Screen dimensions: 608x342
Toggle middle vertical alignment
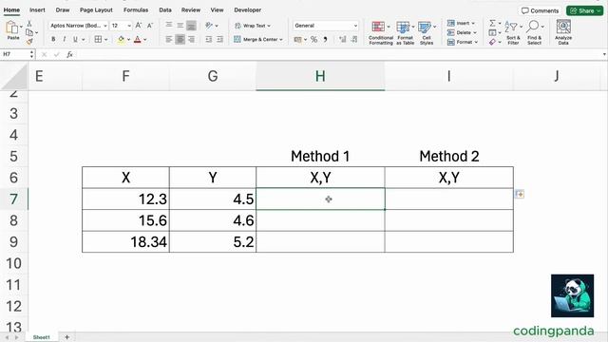coord(180,26)
